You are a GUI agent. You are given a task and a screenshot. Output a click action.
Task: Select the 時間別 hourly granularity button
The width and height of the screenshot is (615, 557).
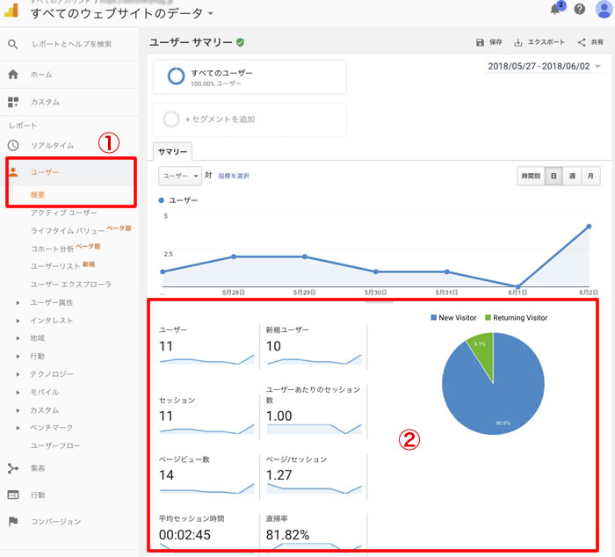(x=531, y=177)
